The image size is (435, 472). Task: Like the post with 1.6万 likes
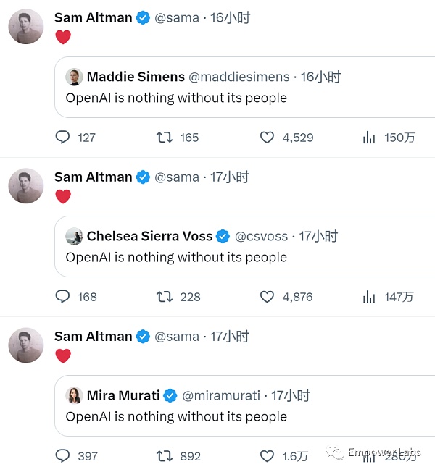(x=268, y=456)
